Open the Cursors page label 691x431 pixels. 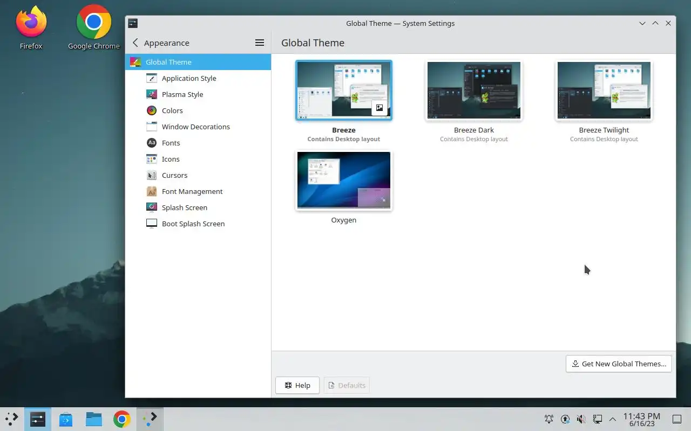[175, 175]
